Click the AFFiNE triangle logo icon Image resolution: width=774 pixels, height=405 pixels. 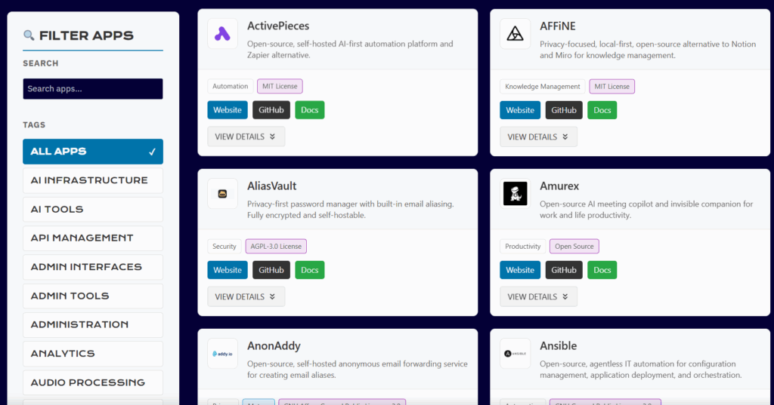point(515,34)
